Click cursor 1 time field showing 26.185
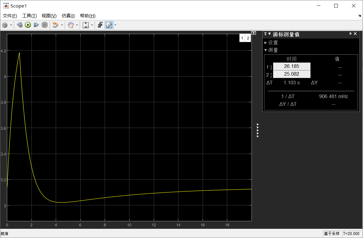 [x=291, y=66]
